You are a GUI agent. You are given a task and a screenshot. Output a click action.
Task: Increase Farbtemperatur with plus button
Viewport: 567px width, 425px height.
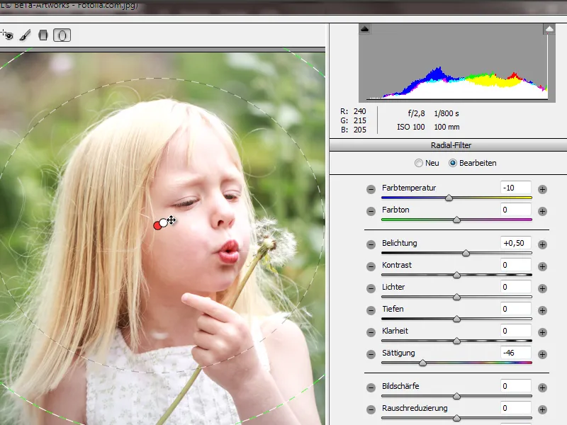coord(542,189)
